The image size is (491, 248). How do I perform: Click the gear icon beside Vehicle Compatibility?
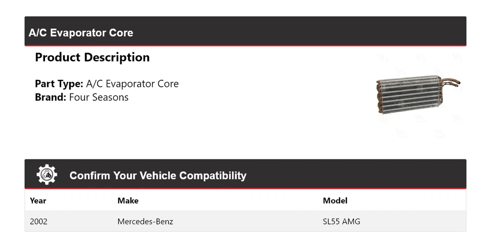[x=47, y=175]
